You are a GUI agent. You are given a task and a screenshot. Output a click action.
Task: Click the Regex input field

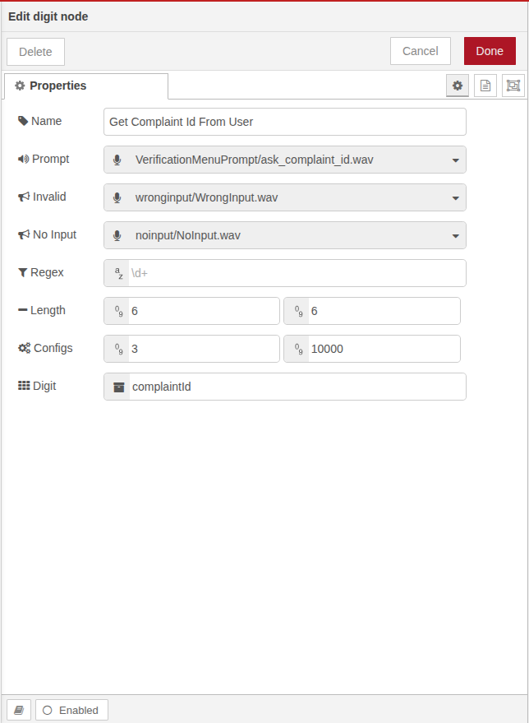pos(296,273)
